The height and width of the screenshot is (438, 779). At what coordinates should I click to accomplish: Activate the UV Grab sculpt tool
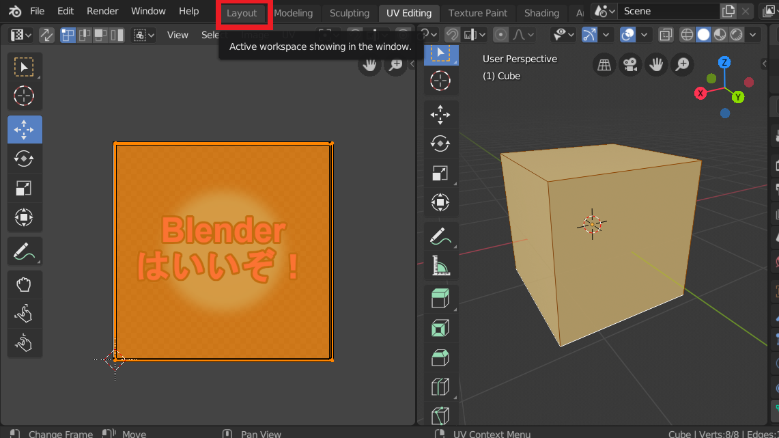(24, 285)
